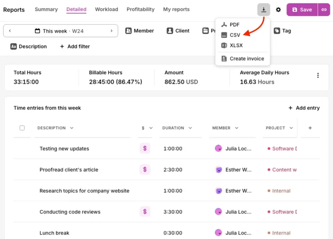Image resolution: width=333 pixels, height=239 pixels.
Task: Open the Workload tab
Action: (x=106, y=9)
